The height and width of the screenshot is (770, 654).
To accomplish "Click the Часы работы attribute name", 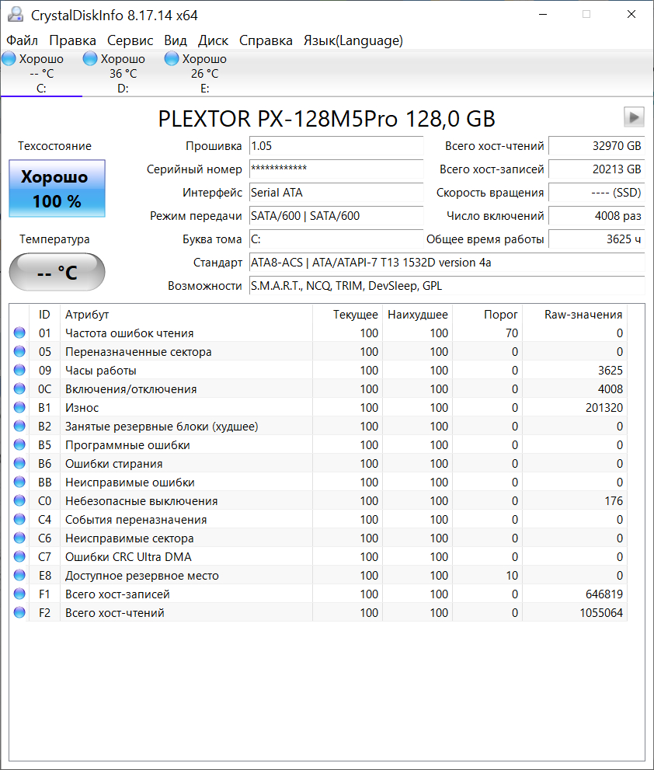I will (x=101, y=371).
